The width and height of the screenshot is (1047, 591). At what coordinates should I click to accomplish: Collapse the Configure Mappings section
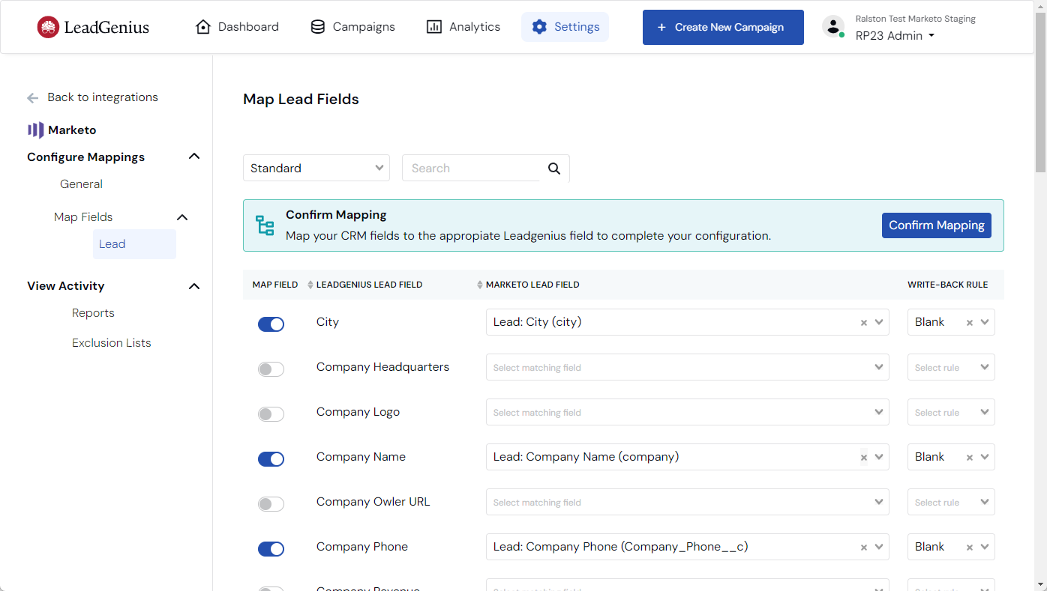194,157
